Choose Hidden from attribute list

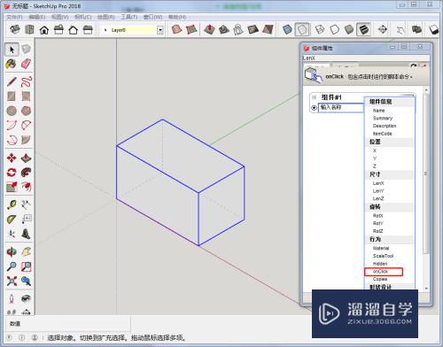[x=380, y=264]
